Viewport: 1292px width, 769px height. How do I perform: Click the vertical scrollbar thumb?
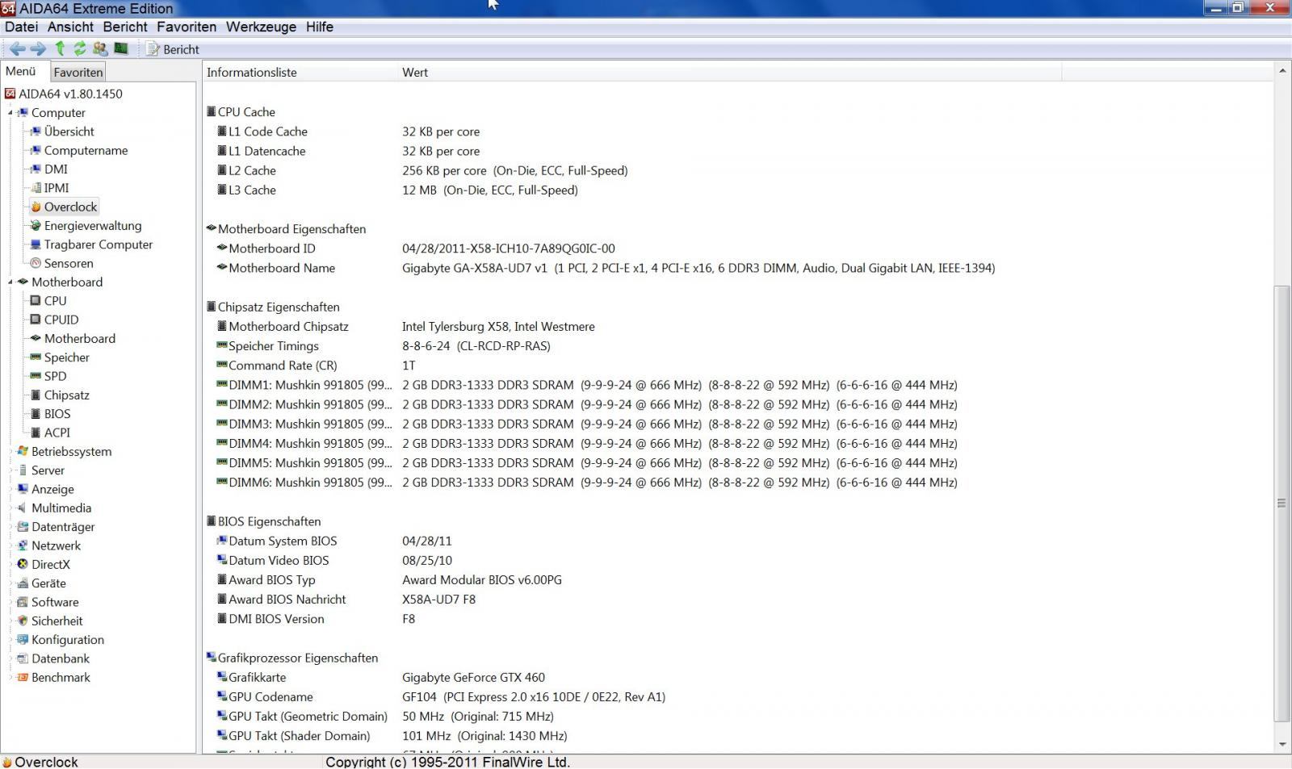click(1282, 504)
